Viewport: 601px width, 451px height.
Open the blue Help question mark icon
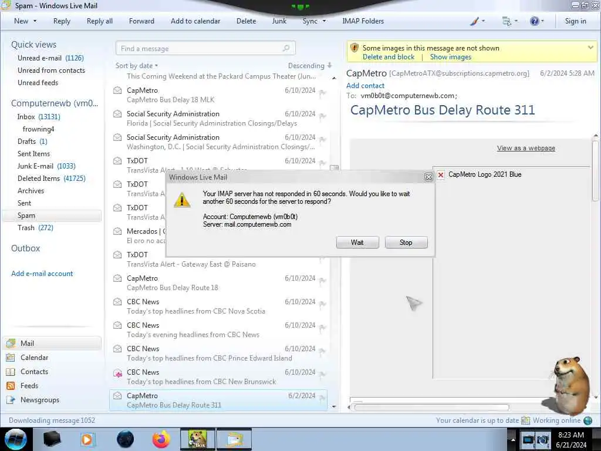534,21
